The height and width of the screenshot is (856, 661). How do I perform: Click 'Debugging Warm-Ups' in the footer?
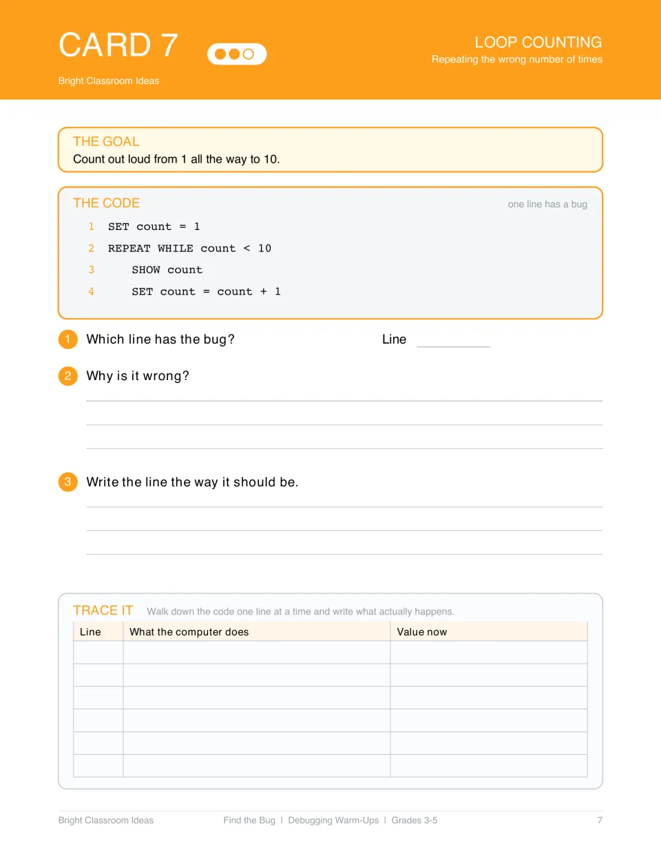click(x=333, y=820)
